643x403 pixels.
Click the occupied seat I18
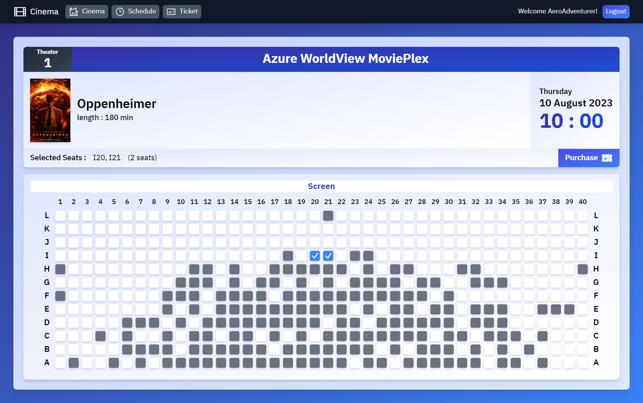click(288, 256)
